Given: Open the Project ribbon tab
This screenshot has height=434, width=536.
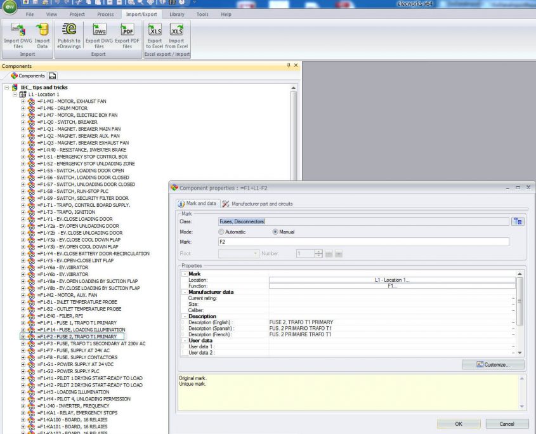Looking at the screenshot, I should (77, 15).
